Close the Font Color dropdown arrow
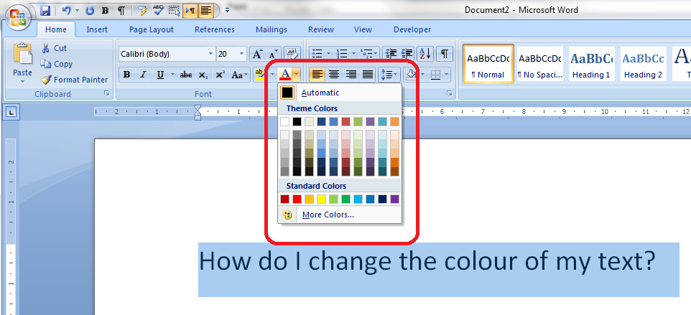691x315 pixels. pyautogui.click(x=297, y=75)
